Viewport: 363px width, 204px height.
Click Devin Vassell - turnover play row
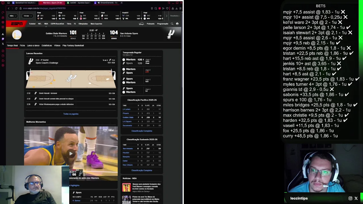click(71, 93)
